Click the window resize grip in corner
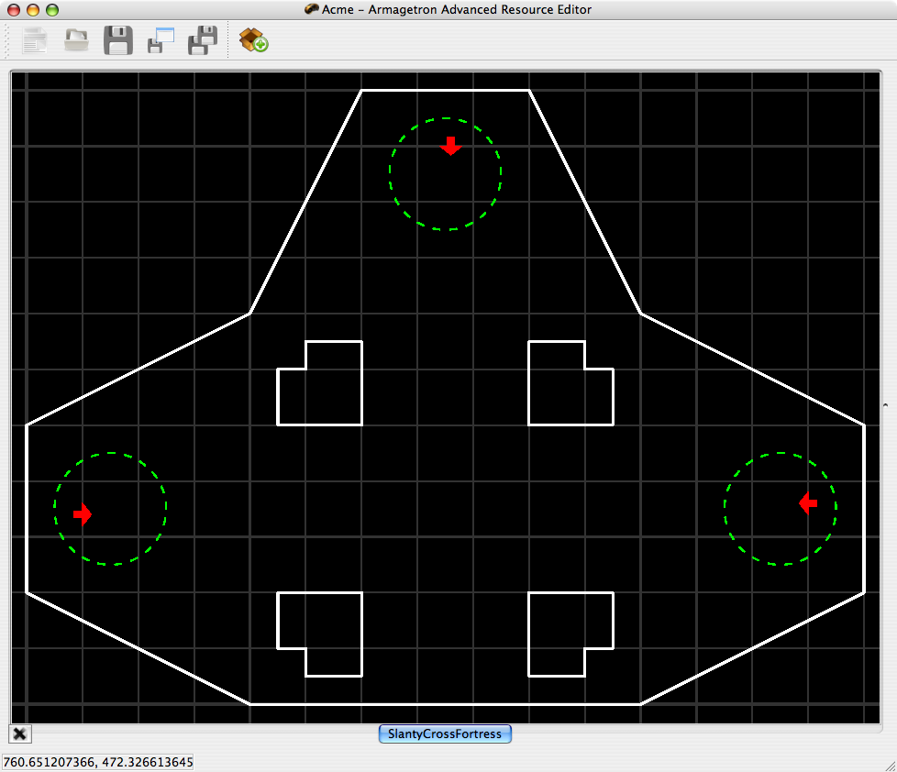The width and height of the screenshot is (897, 772). (888, 763)
